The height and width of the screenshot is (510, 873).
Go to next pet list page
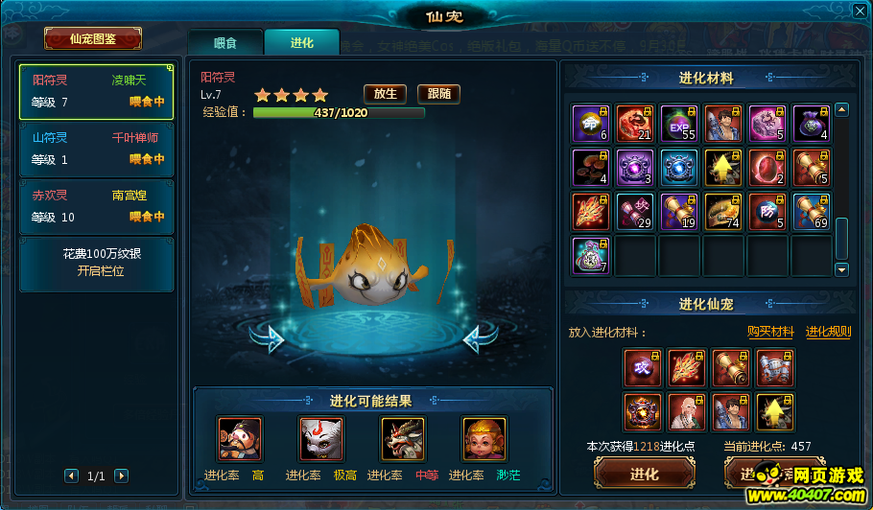pyautogui.click(x=122, y=476)
